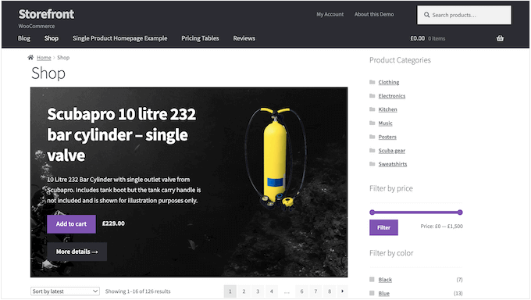This screenshot has width=531, height=300.
Task: Open My Account link
Action: pos(330,14)
